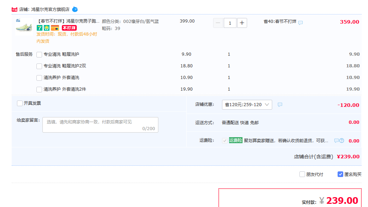Open the blue Wangwang chat icon
Screen dimensions: 368x207
pyautogui.click(x=75, y=10)
